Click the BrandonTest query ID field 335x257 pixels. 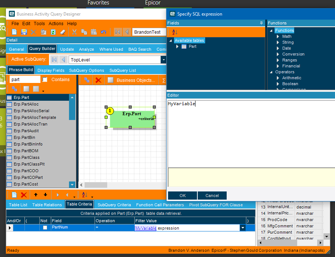149,32
